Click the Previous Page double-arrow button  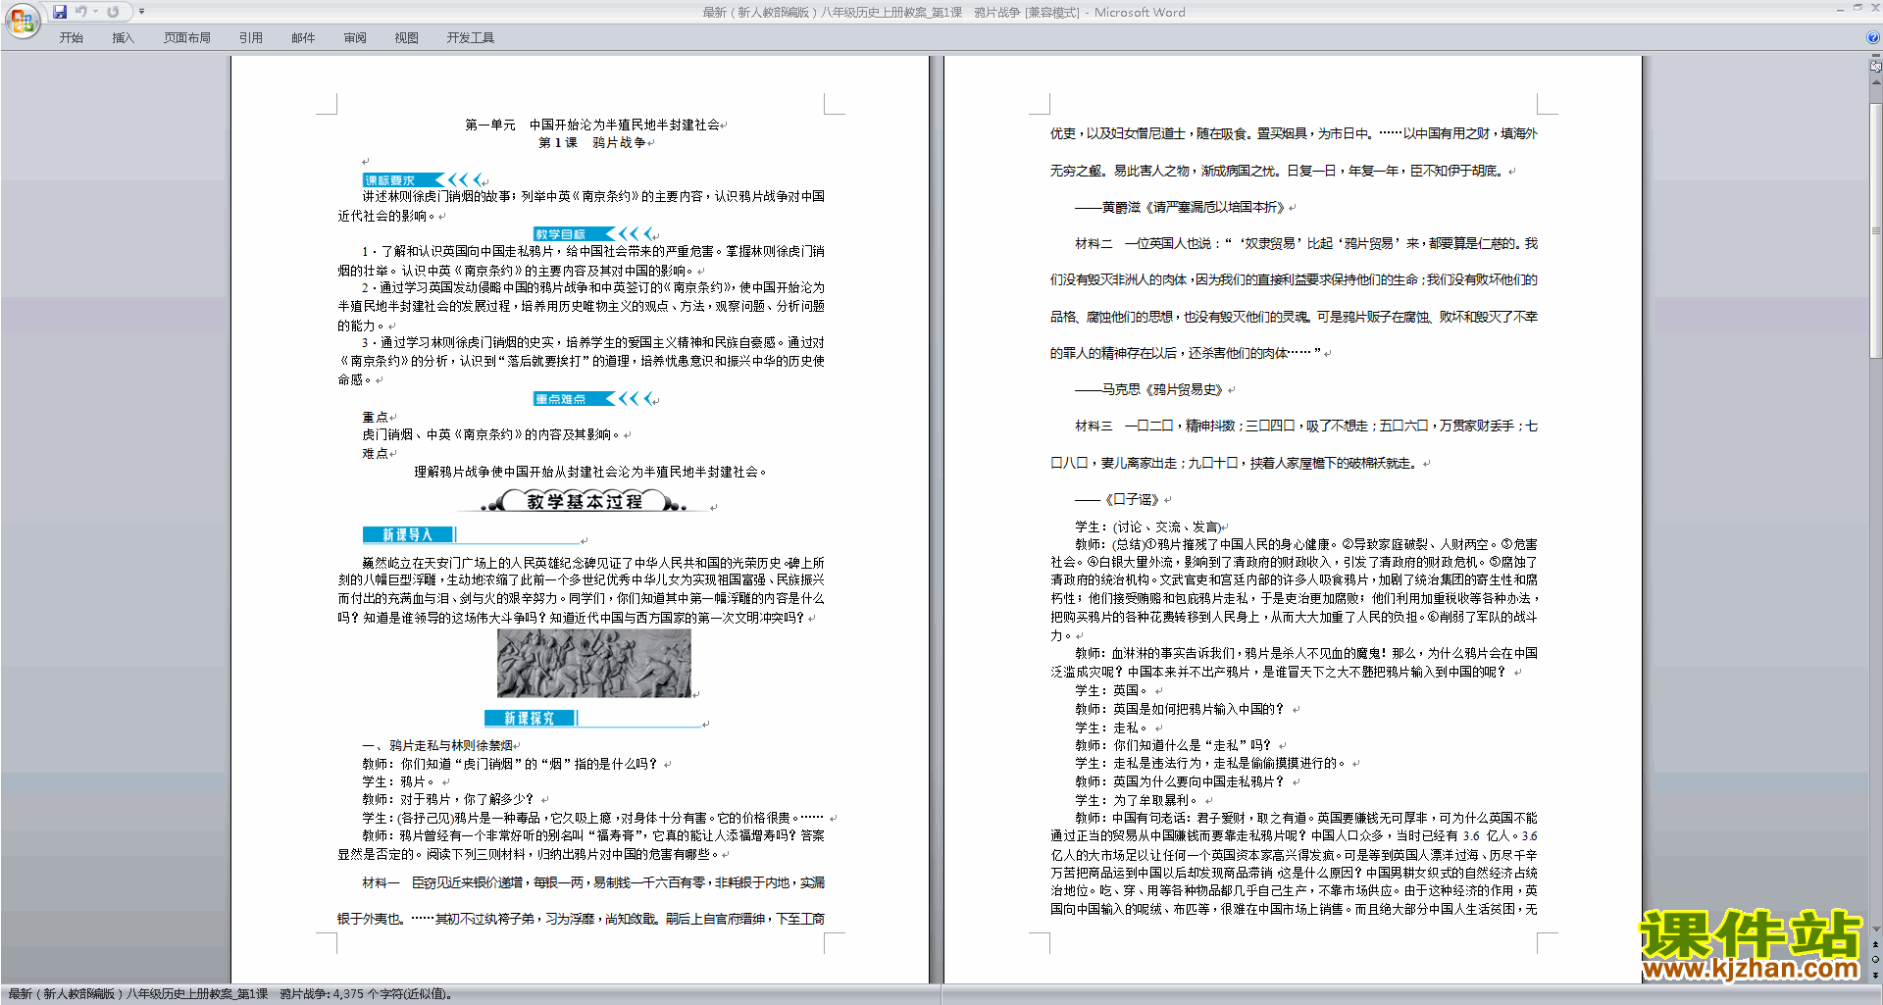point(1875,945)
